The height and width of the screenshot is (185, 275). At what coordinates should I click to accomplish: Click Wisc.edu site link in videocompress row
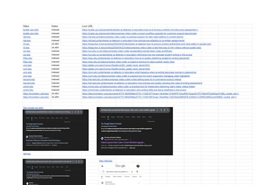click(x=27, y=62)
